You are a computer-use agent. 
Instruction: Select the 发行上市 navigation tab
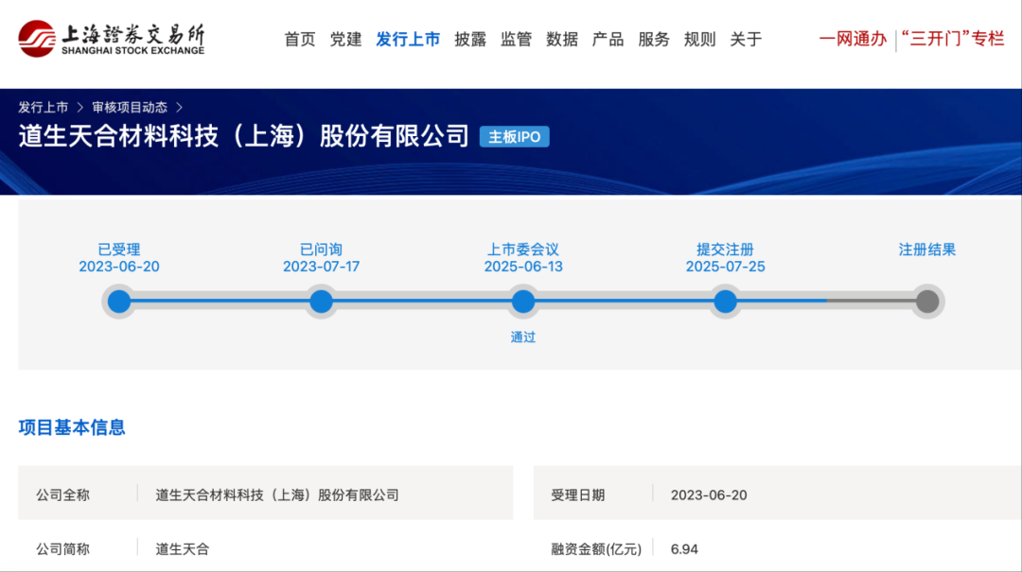click(x=408, y=39)
